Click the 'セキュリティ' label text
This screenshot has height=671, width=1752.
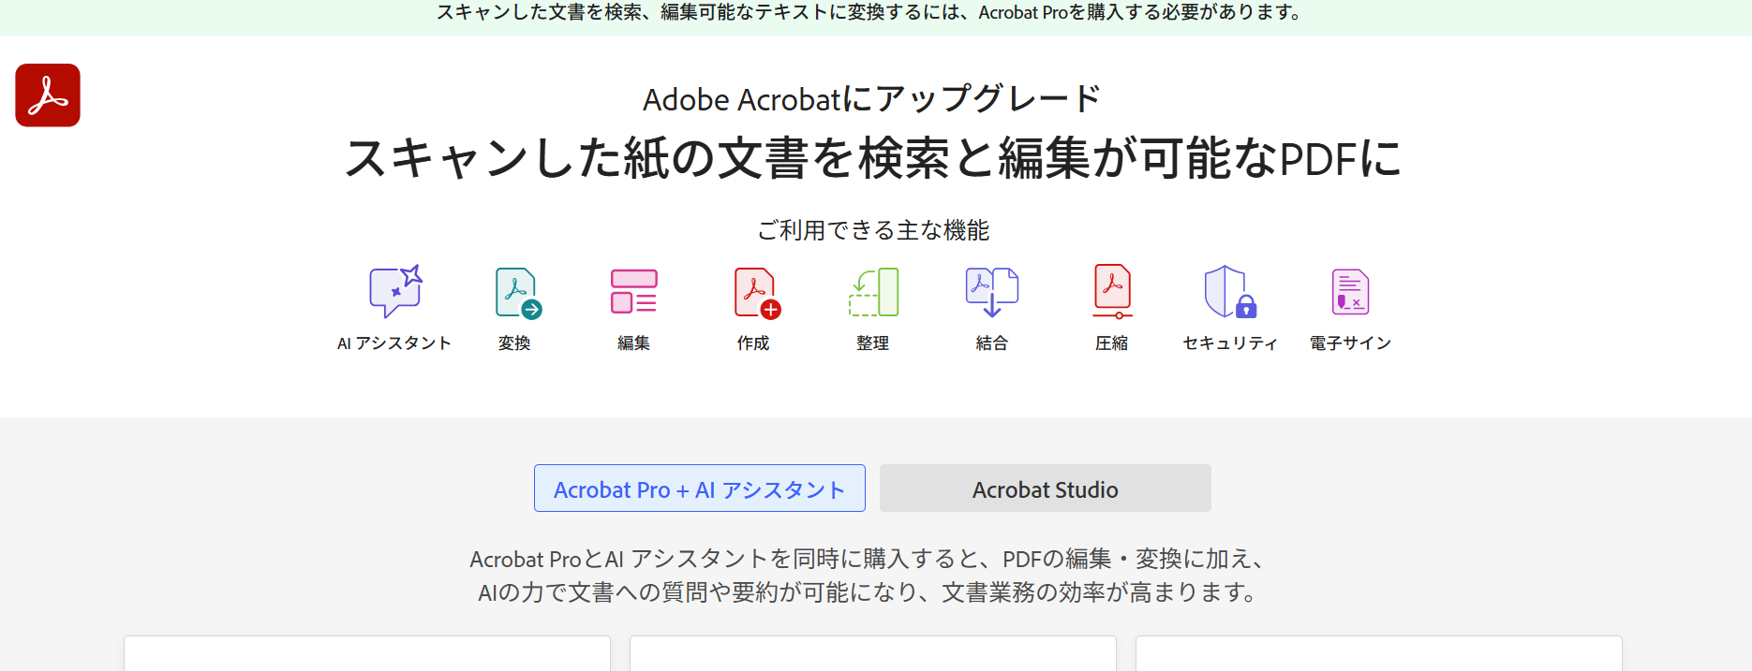coord(1230,343)
